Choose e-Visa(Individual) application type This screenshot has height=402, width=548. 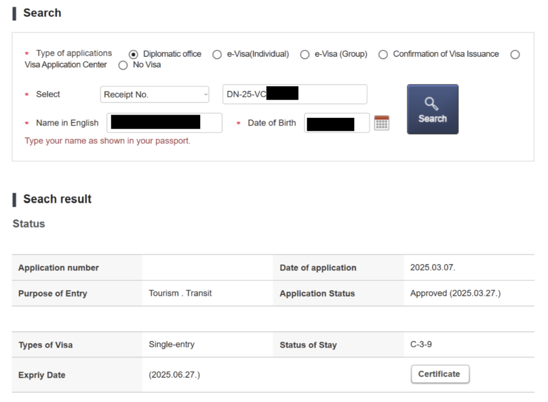pyautogui.click(x=217, y=55)
